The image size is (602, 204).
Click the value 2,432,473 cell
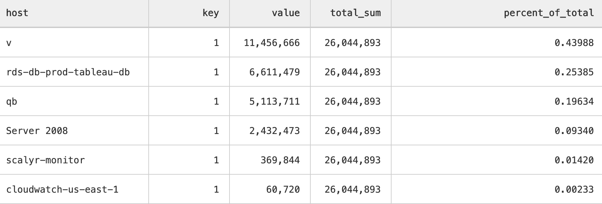pos(274,131)
